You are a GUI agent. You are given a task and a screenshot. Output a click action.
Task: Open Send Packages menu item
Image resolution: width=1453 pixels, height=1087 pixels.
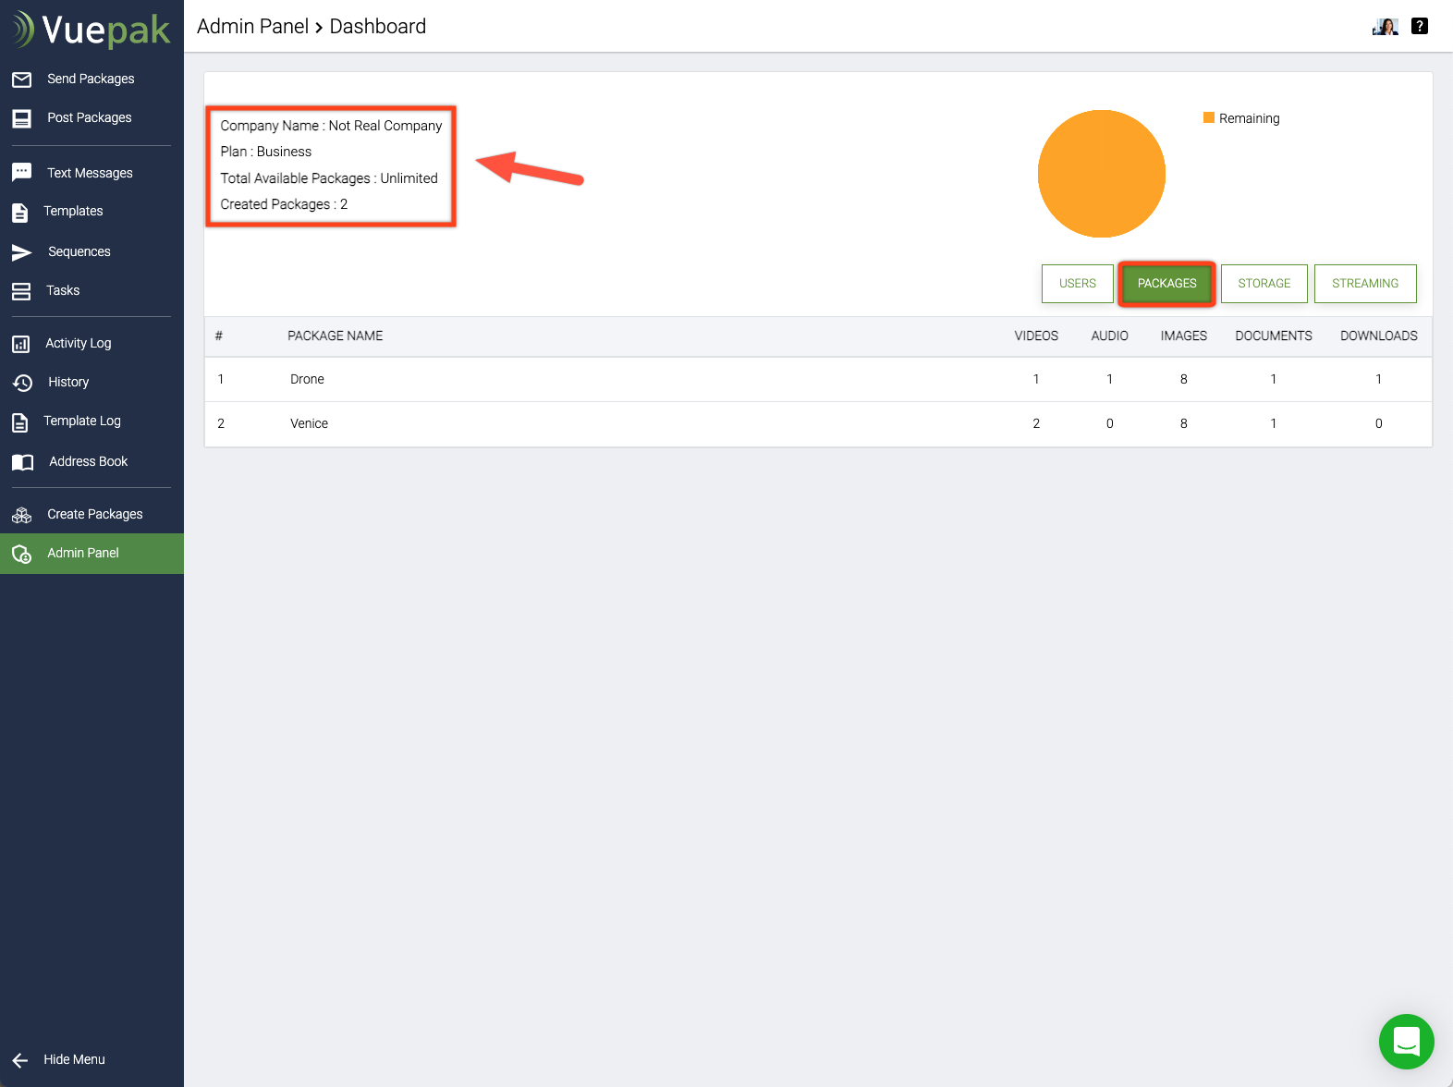pos(91,79)
